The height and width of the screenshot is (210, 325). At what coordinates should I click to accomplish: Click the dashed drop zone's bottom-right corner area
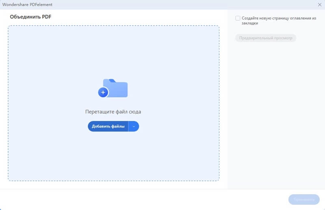pyautogui.click(x=216, y=178)
